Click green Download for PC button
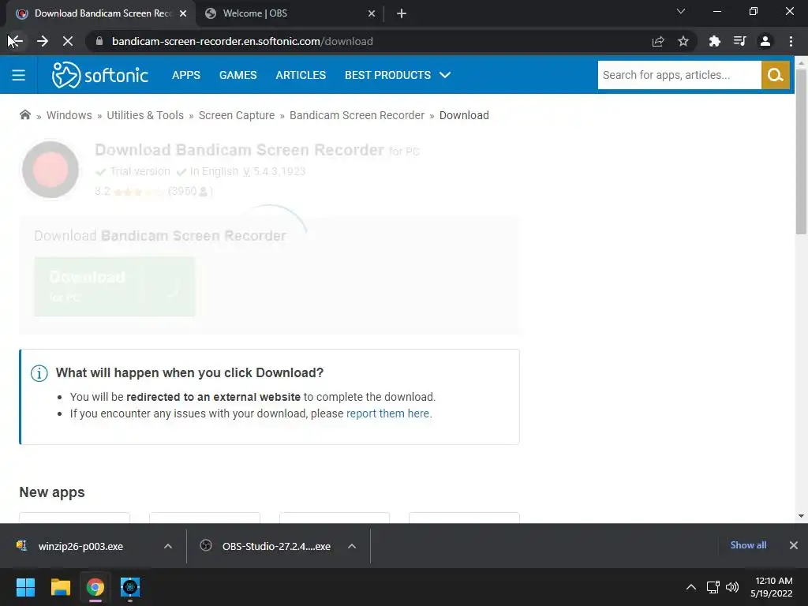The width and height of the screenshot is (808, 606). (115, 286)
